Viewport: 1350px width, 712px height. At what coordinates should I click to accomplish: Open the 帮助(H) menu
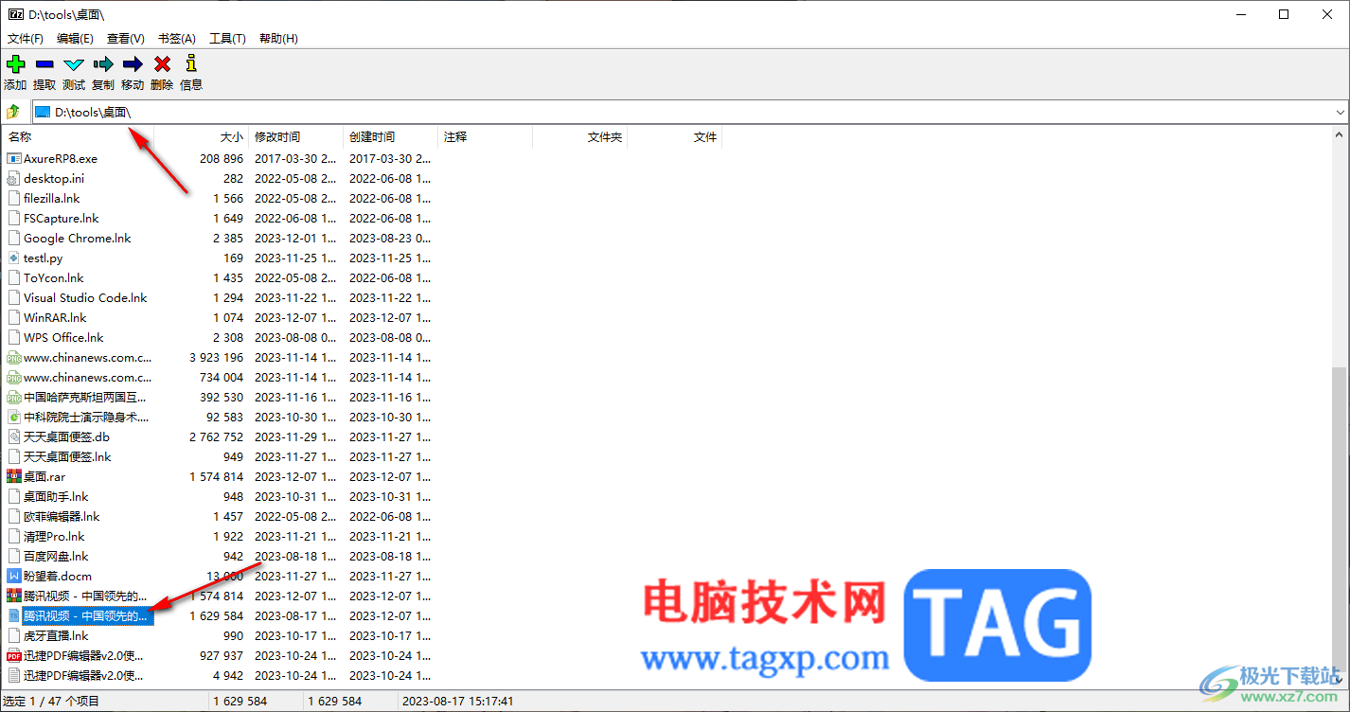(278, 39)
